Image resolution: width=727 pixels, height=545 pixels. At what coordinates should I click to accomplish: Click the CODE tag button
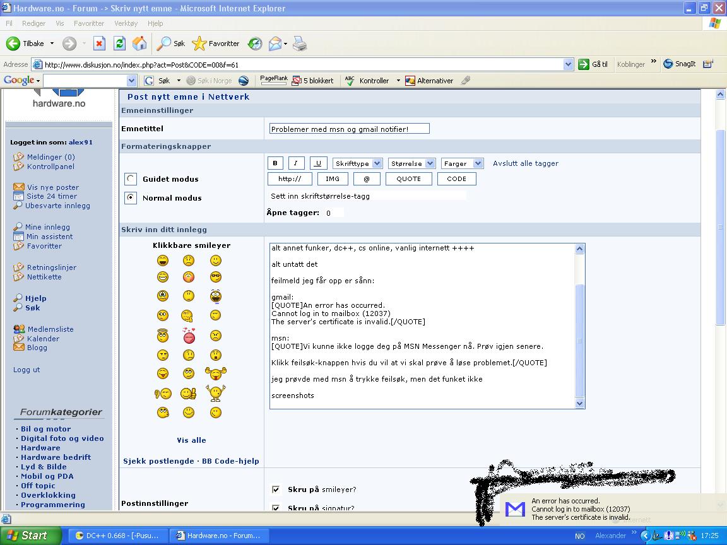[x=457, y=179]
